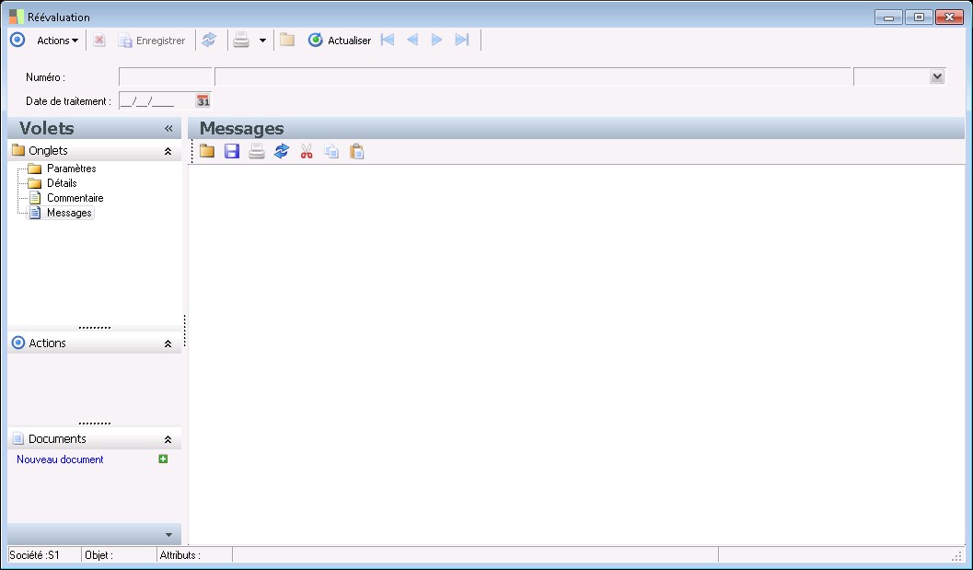This screenshot has width=973, height=570.
Task: Click the wide description field next to Numéro
Action: pos(532,77)
